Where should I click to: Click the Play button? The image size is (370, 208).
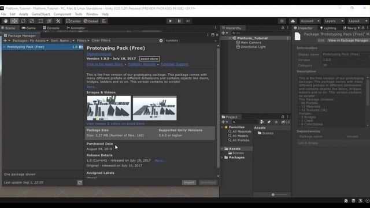pos(170,21)
